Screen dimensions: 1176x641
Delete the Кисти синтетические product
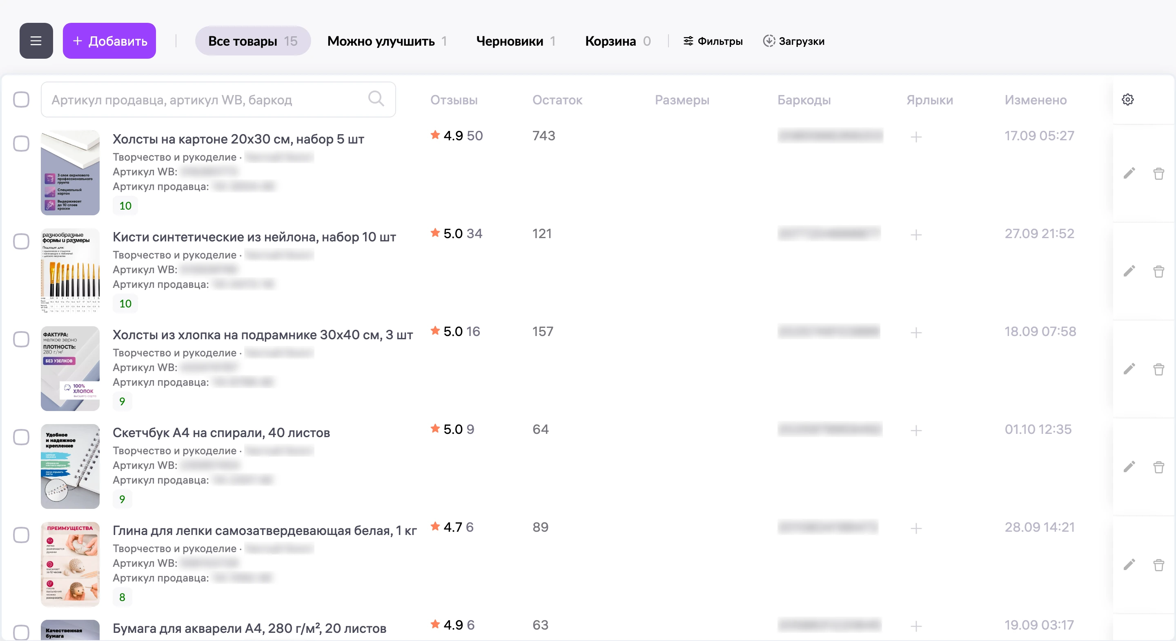click(1159, 271)
